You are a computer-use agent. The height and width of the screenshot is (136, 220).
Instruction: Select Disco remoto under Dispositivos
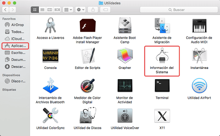coord(15,81)
